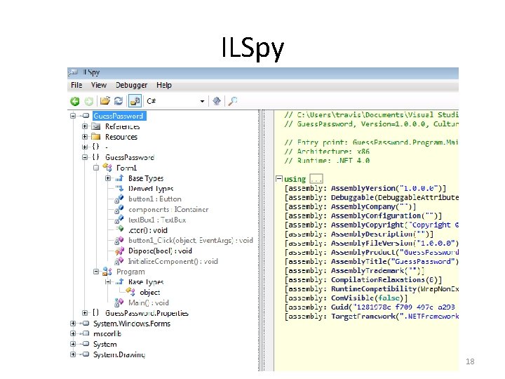Toggle the Show internal types button
This screenshot has width=505, height=379.
click(x=135, y=101)
